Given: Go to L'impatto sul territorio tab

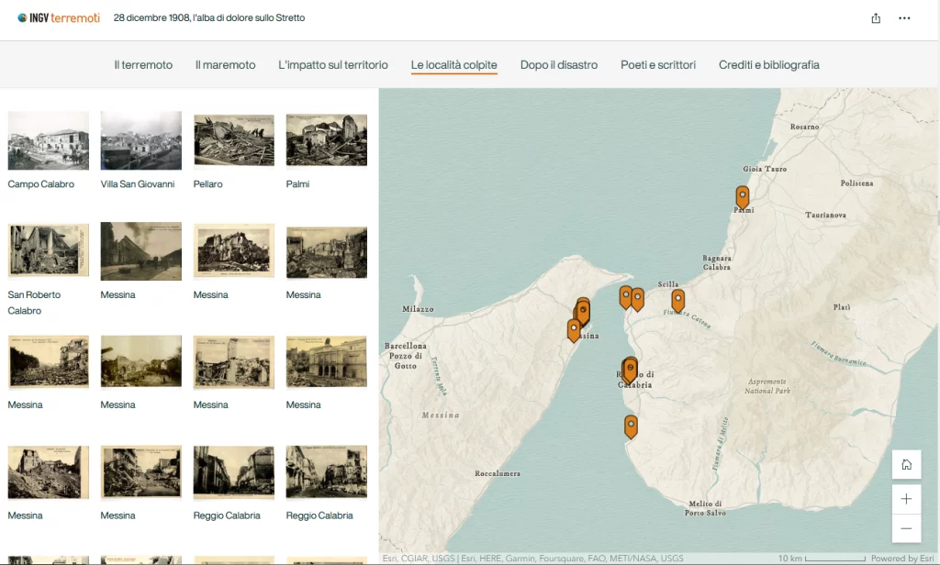Looking at the screenshot, I should point(332,65).
